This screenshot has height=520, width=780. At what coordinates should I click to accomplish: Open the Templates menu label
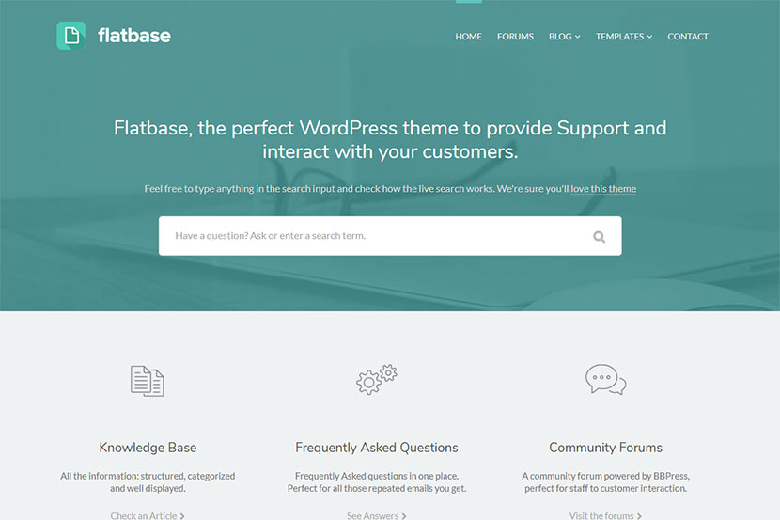[620, 37]
